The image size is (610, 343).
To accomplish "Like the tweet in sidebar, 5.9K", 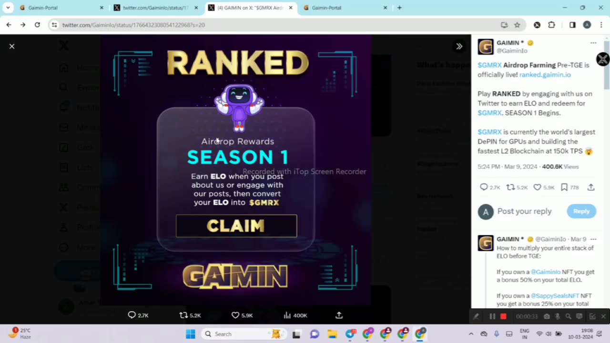I will click(x=537, y=187).
